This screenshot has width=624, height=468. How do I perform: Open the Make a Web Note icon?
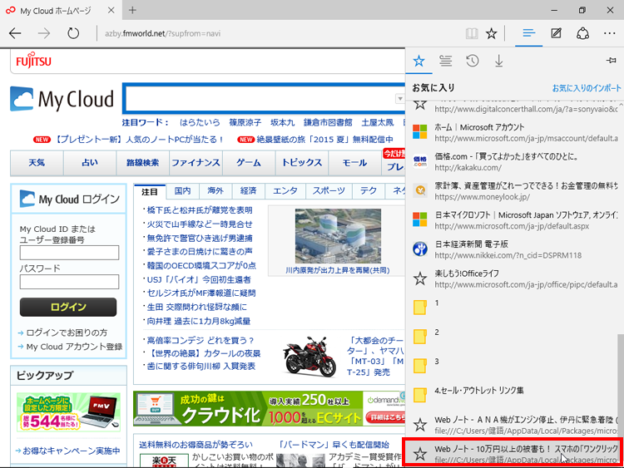pos(556,33)
